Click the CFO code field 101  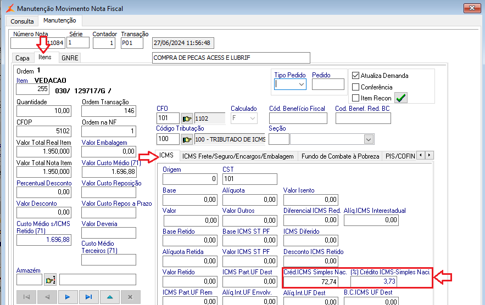click(168, 118)
